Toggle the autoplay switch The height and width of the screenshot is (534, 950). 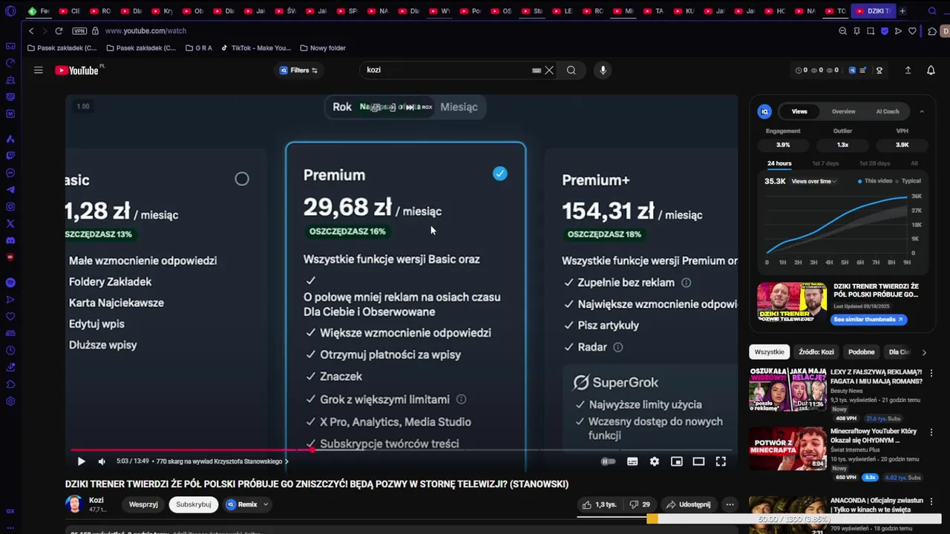(x=608, y=461)
